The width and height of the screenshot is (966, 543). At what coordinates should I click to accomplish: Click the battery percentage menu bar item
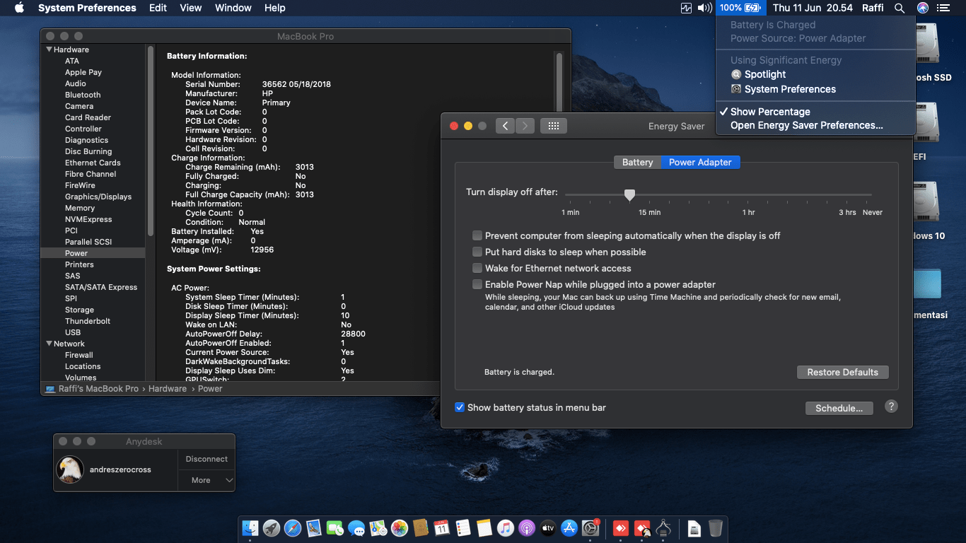pos(740,8)
